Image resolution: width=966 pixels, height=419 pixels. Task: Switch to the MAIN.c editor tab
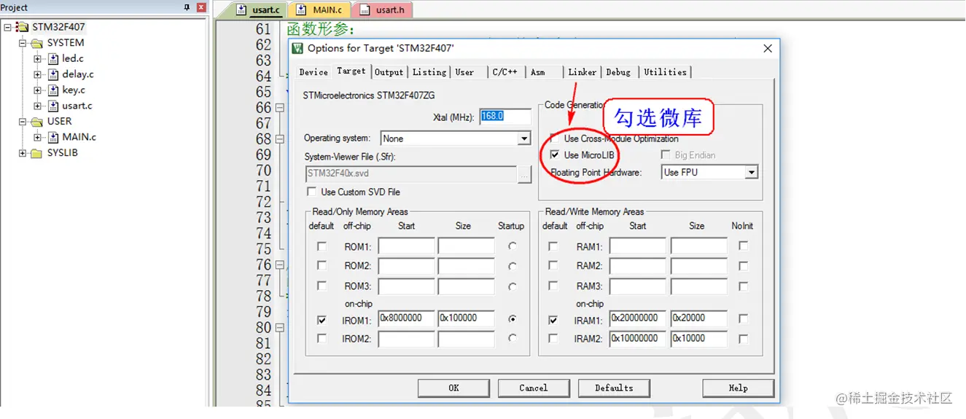[319, 10]
